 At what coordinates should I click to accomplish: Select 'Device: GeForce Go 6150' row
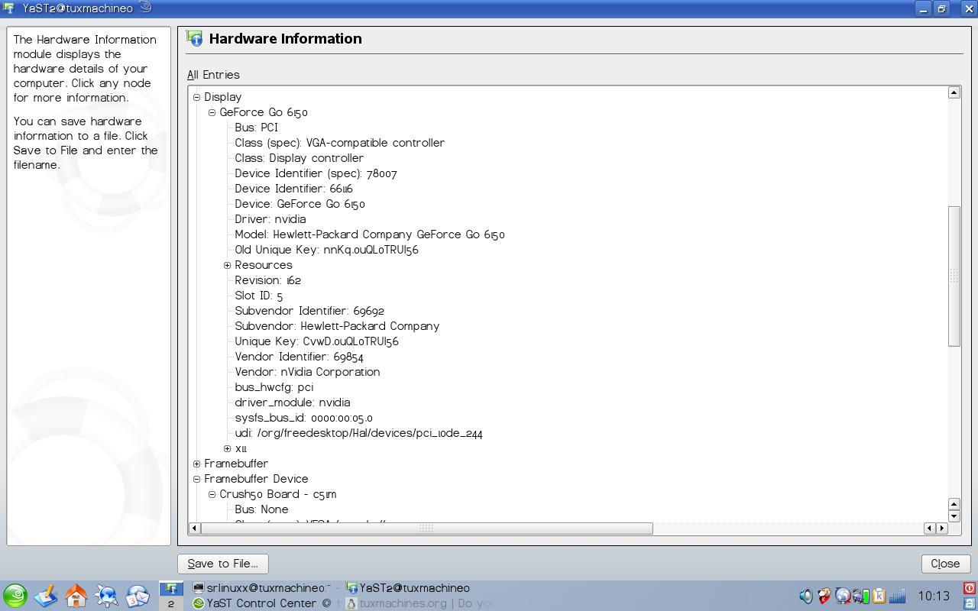point(300,204)
